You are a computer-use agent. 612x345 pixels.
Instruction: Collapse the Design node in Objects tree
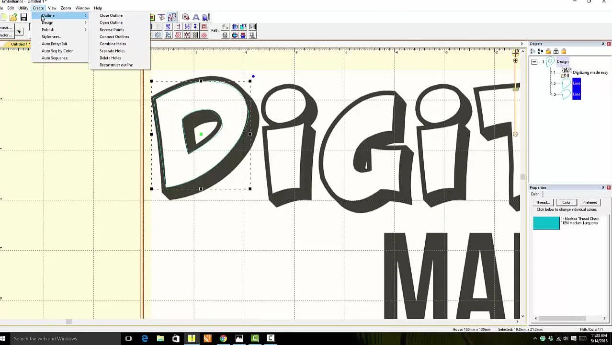(534, 62)
